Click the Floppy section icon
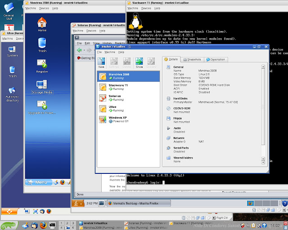Image resolution: width=288 pixels, height=230 pixels. click(168, 119)
